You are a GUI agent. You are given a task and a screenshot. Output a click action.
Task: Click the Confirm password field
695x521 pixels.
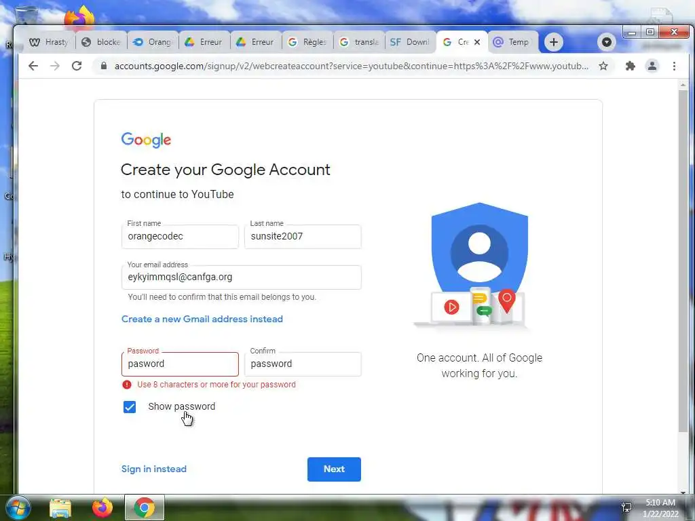point(303,364)
